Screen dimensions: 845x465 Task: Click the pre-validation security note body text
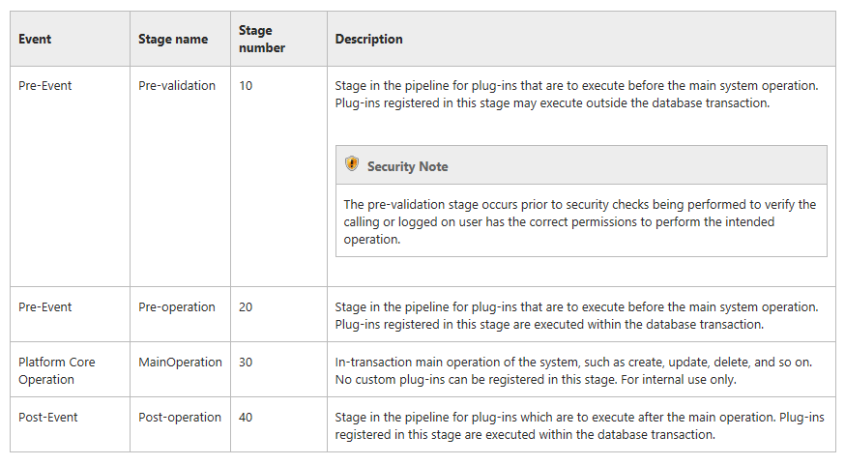[580, 221]
